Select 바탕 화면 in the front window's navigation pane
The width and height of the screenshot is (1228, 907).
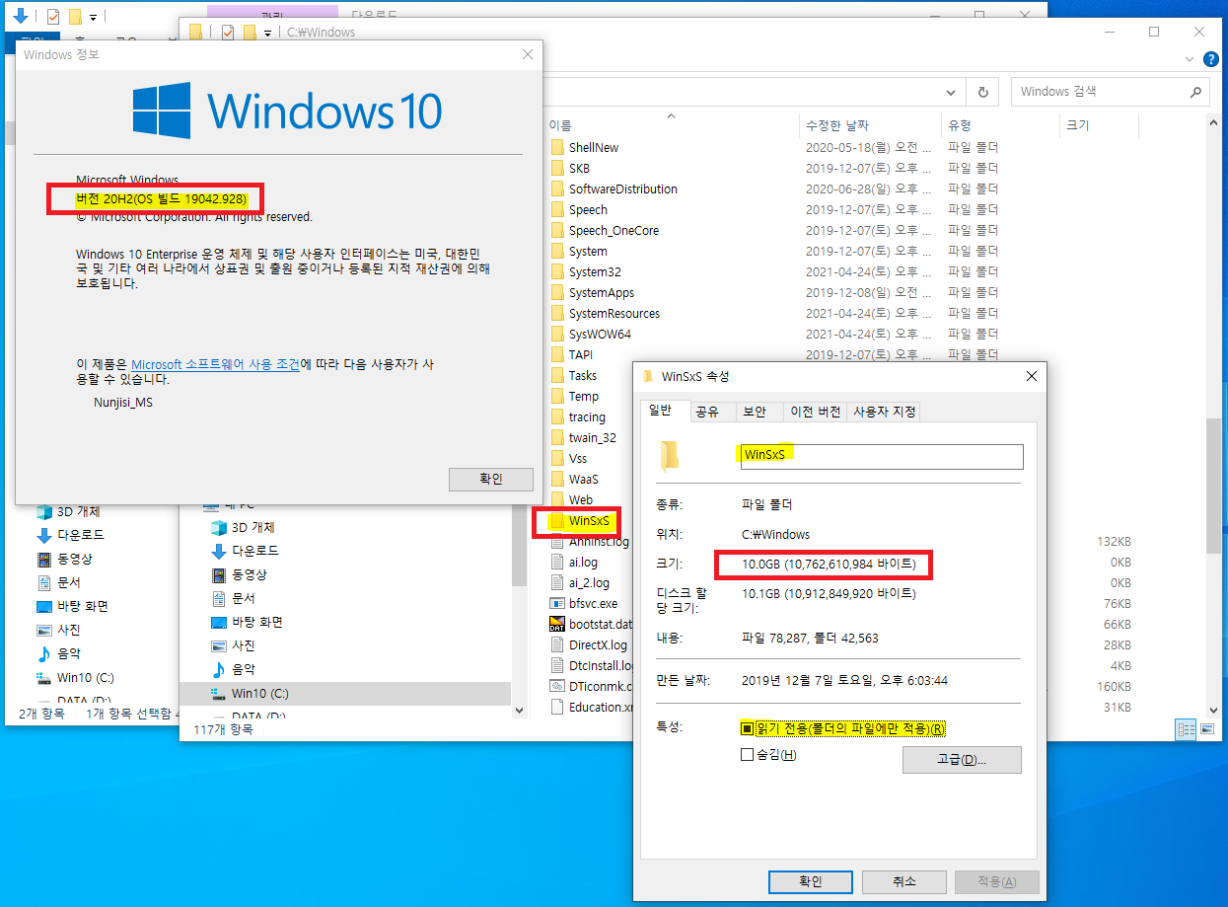click(259, 622)
